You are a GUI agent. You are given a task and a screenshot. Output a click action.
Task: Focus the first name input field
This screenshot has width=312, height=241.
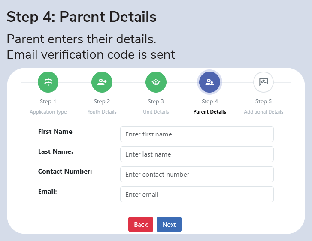pos(197,134)
